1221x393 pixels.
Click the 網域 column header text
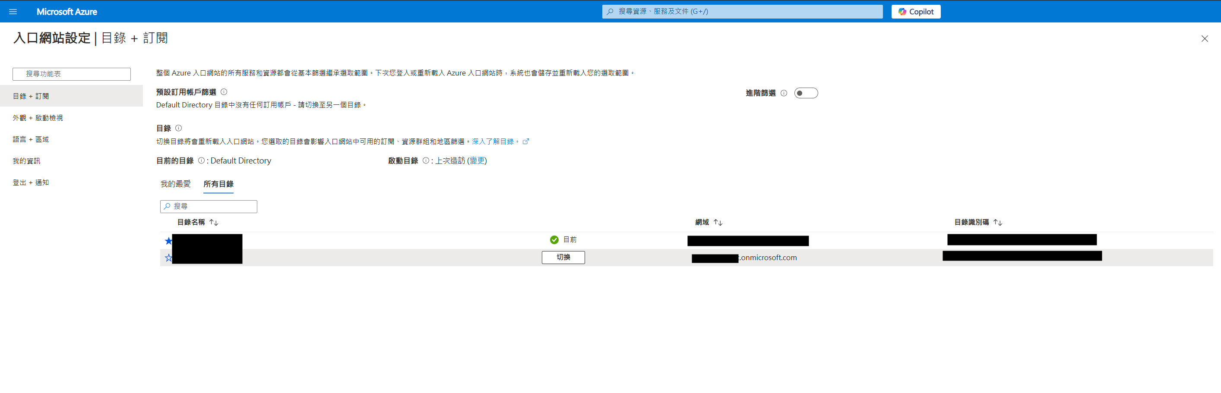[x=702, y=223]
